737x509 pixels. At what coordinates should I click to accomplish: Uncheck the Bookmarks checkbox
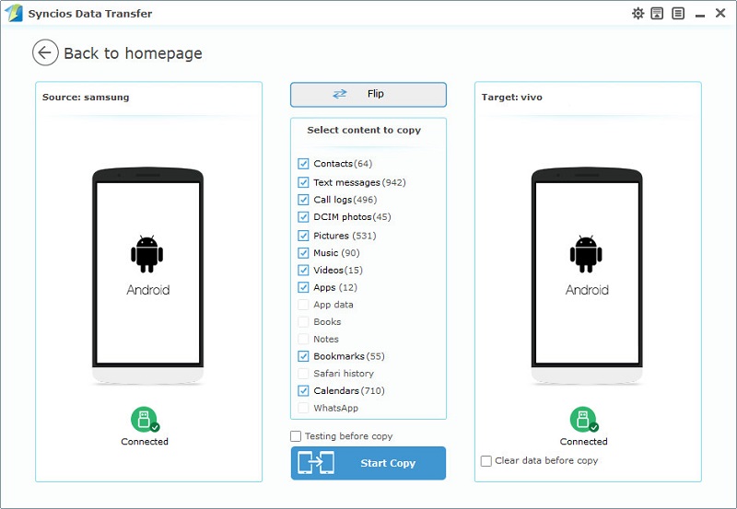click(303, 356)
